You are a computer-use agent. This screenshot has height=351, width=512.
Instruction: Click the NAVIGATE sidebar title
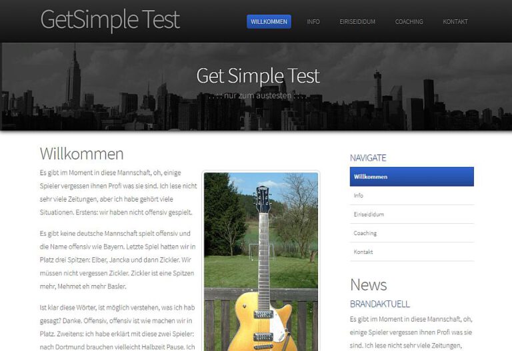click(x=368, y=158)
